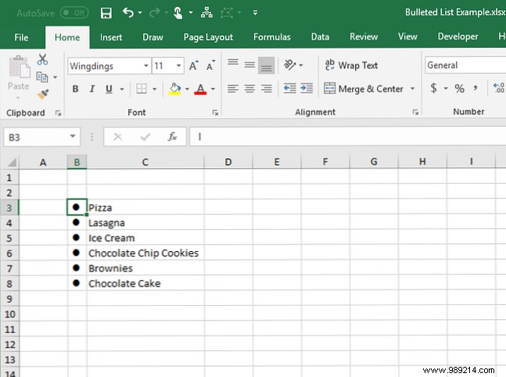Select Align Left icon
Screen dimensions: 506x377
point(233,88)
